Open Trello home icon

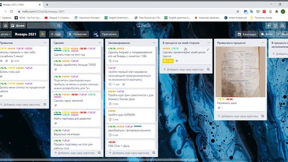point(5,26)
